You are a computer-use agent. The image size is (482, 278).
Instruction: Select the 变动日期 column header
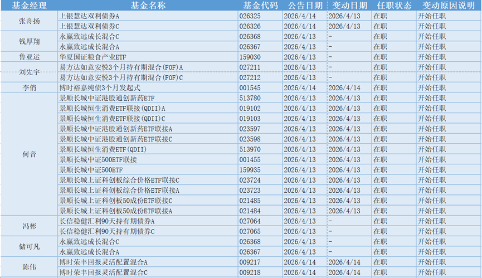click(x=348, y=5)
